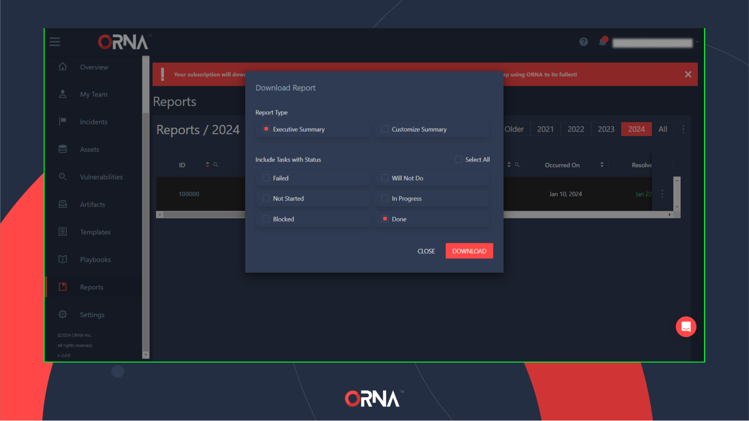Dismiss the subscription warning banner
This screenshot has height=421, width=749.
click(x=688, y=75)
